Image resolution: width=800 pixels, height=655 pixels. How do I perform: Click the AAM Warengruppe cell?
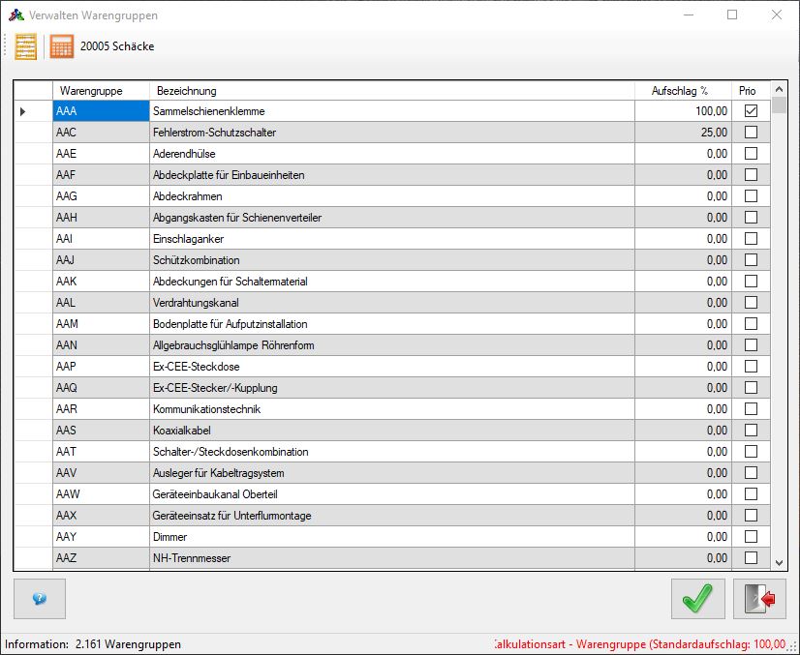coord(101,324)
